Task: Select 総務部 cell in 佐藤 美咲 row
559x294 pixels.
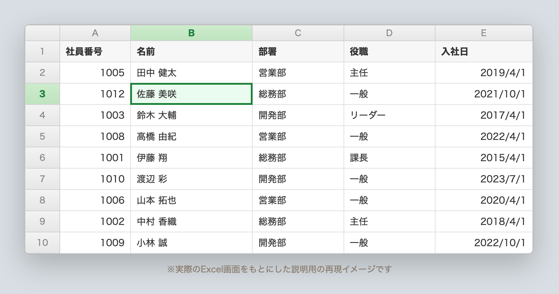Action: [298, 94]
